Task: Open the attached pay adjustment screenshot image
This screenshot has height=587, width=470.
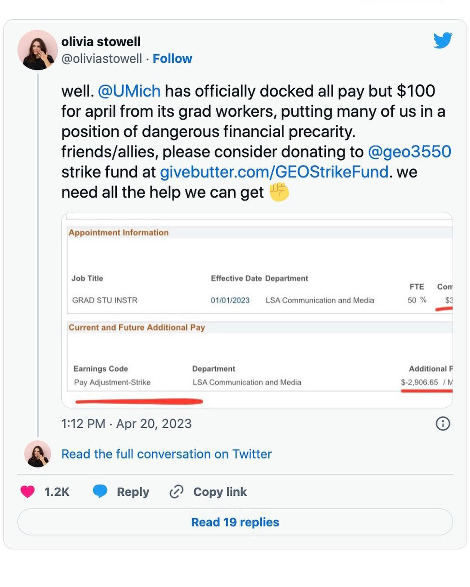Action: click(257, 310)
